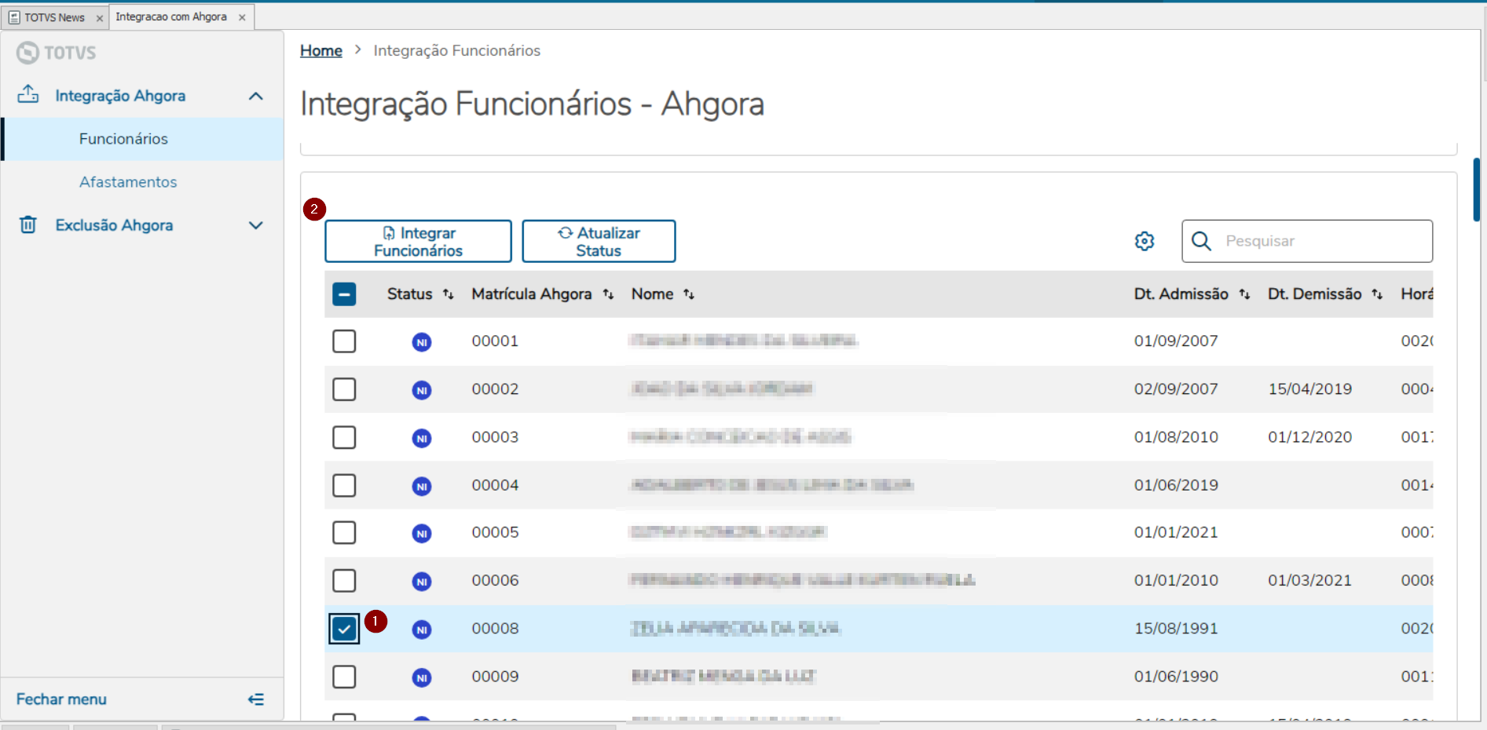
Task: Click the refresh icon inside Atualizar Status
Action: 565,232
